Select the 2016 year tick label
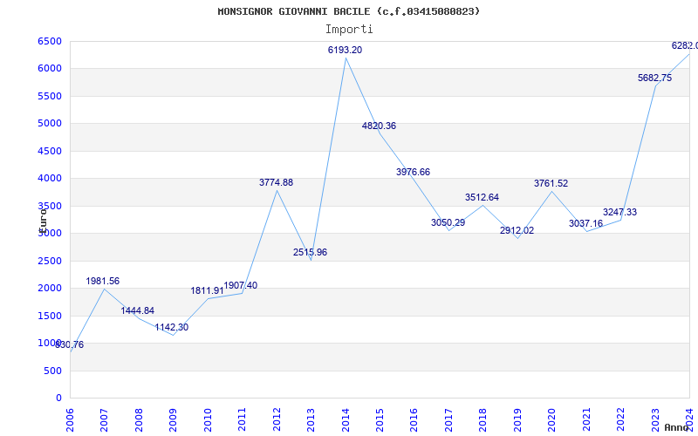Image resolution: width=698 pixels, height=436 pixels. coord(414,420)
